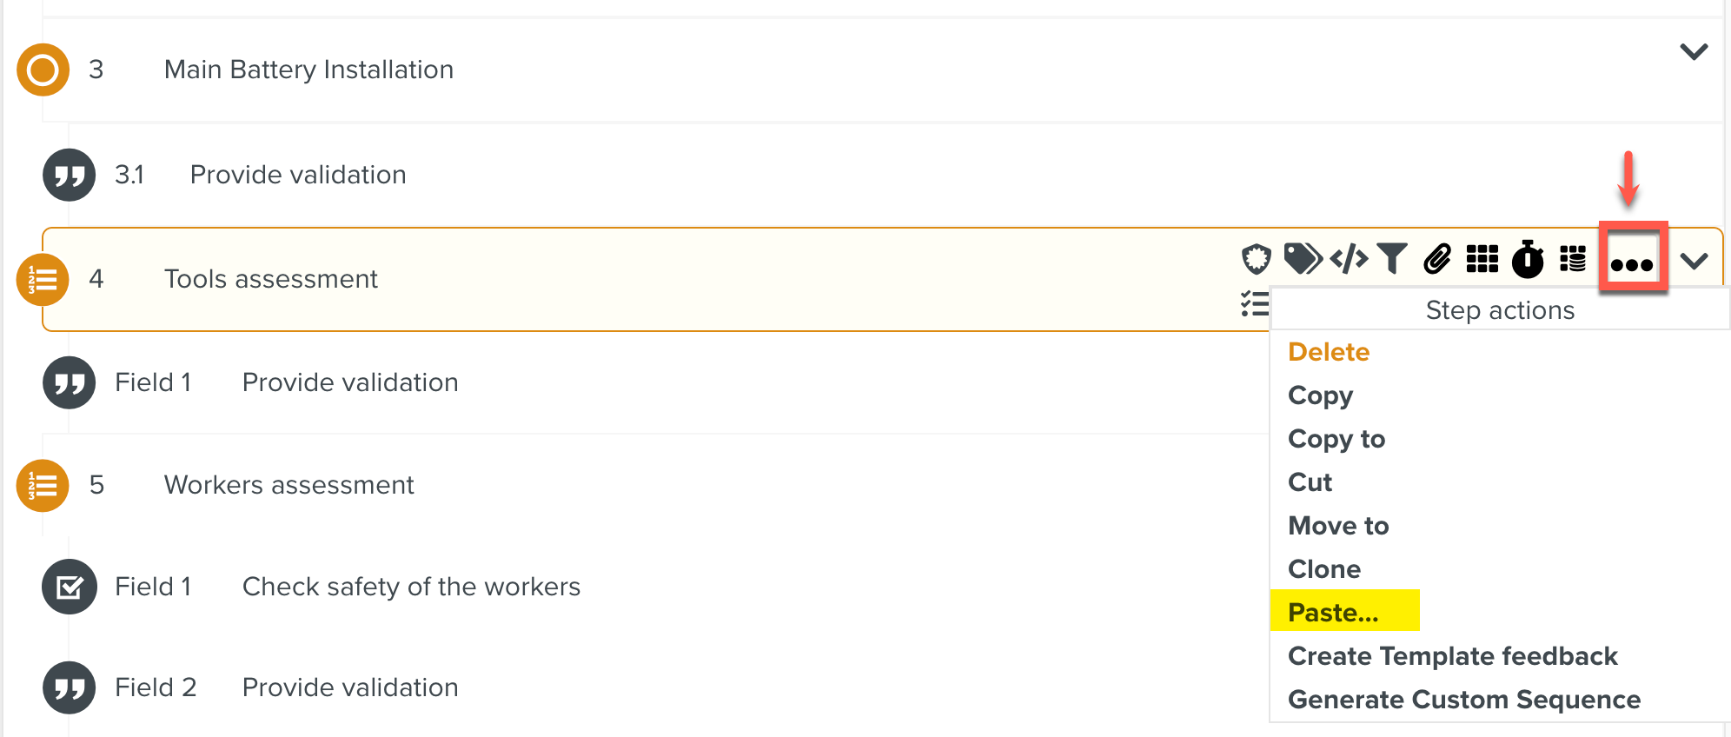Choose Move to in the menu
The height and width of the screenshot is (737, 1731).
(1338, 526)
